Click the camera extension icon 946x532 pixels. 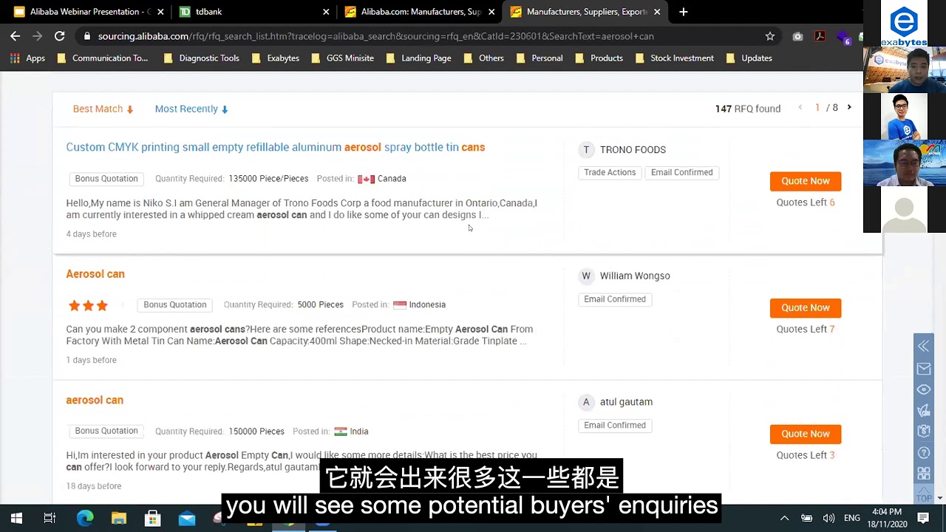coord(797,36)
